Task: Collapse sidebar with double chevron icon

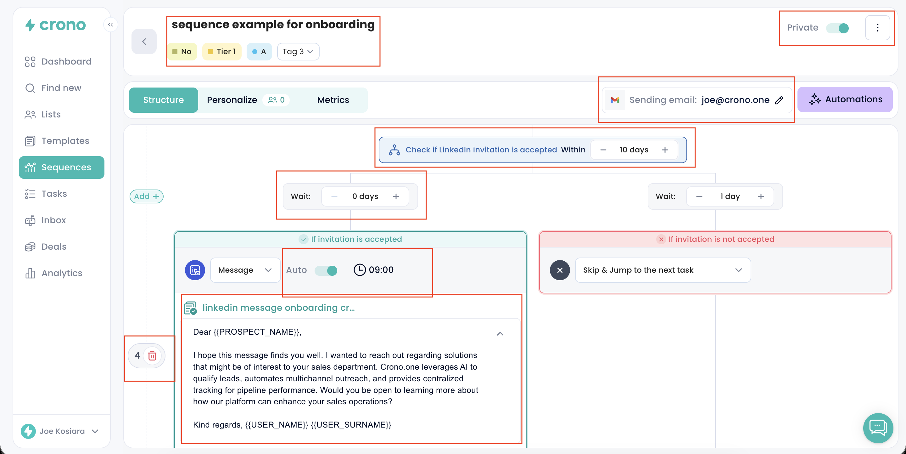Action: pos(110,24)
